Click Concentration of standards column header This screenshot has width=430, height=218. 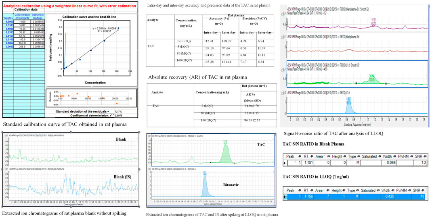point(22,16)
